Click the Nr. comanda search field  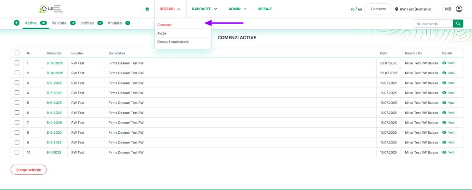(433, 23)
